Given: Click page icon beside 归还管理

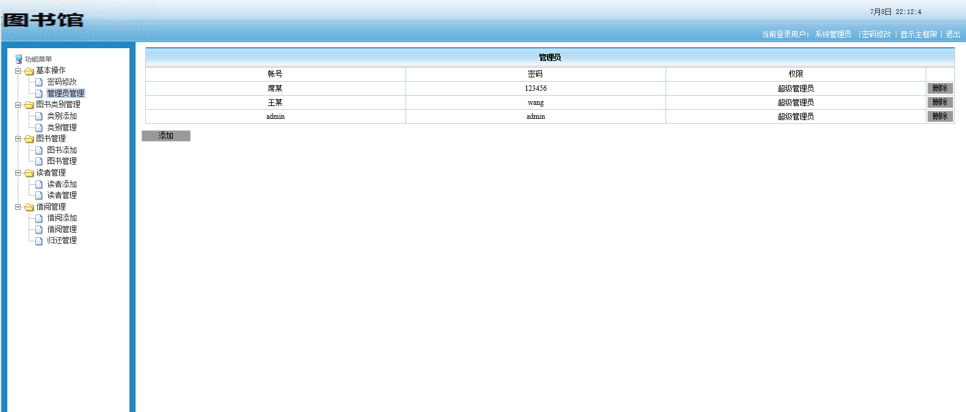Looking at the screenshot, I should (x=39, y=241).
